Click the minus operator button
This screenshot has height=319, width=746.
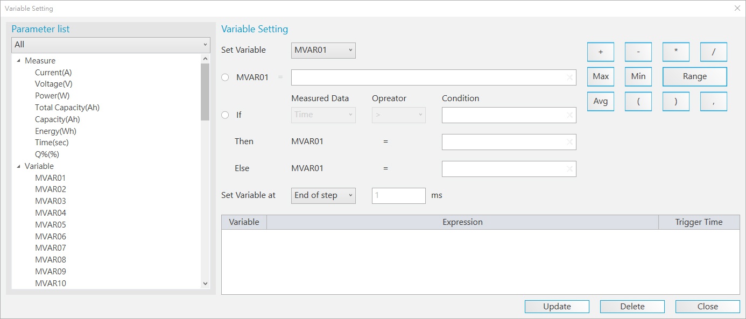[x=638, y=52]
